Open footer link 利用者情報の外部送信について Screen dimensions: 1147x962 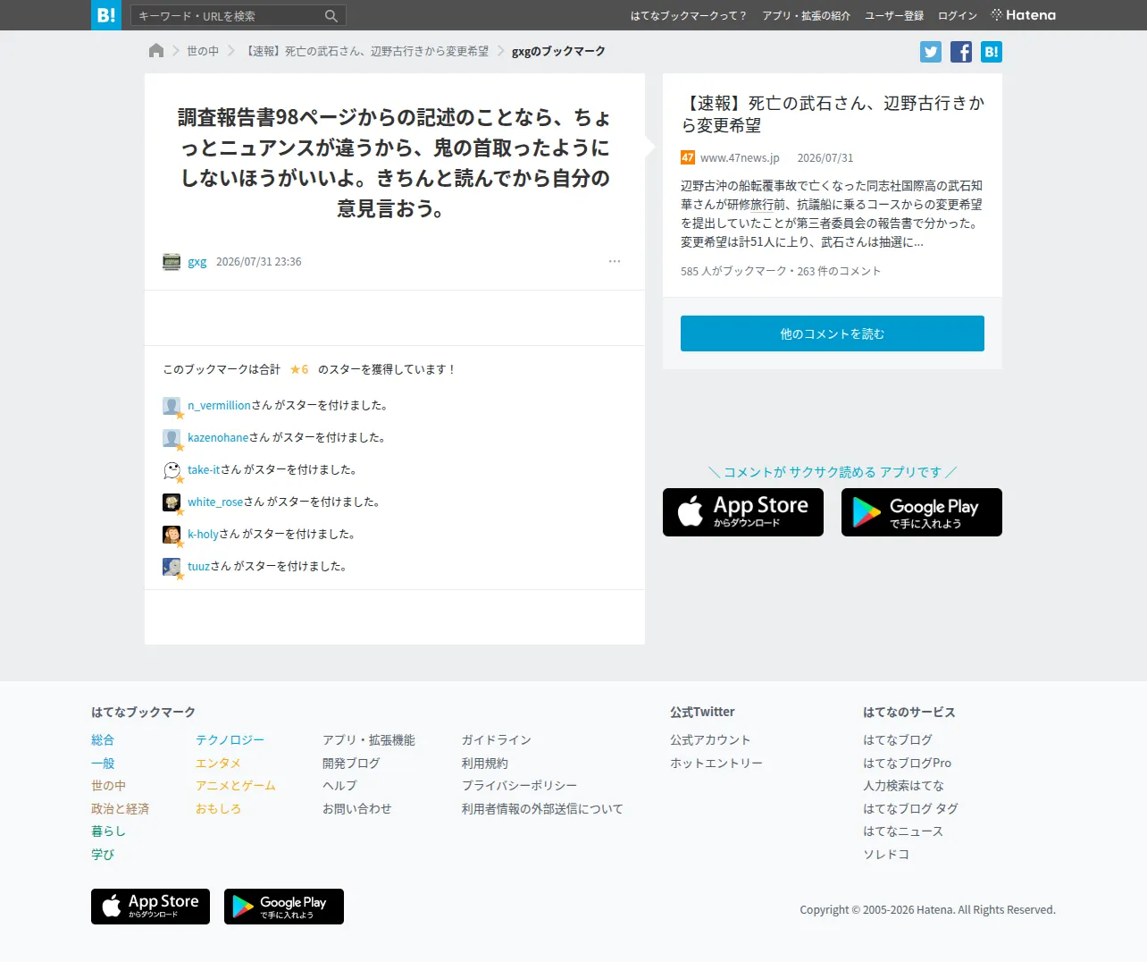pyautogui.click(x=542, y=809)
